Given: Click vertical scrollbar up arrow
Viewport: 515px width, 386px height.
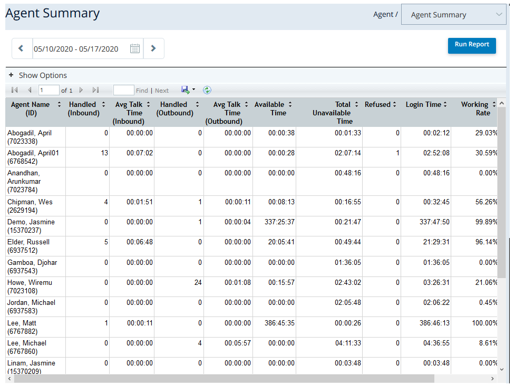Looking at the screenshot, I should (501, 103).
